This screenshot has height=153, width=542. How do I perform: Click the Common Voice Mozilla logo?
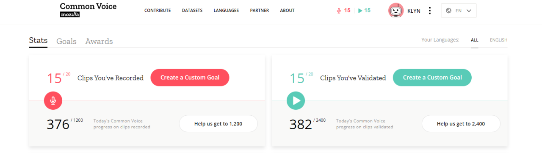(88, 10)
